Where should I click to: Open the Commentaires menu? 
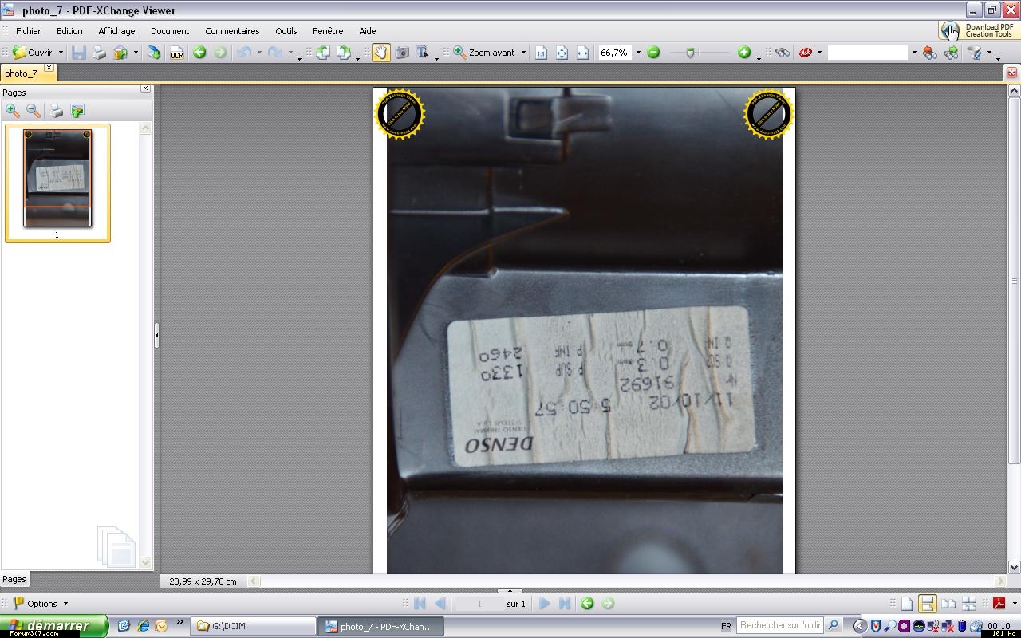pyautogui.click(x=232, y=31)
